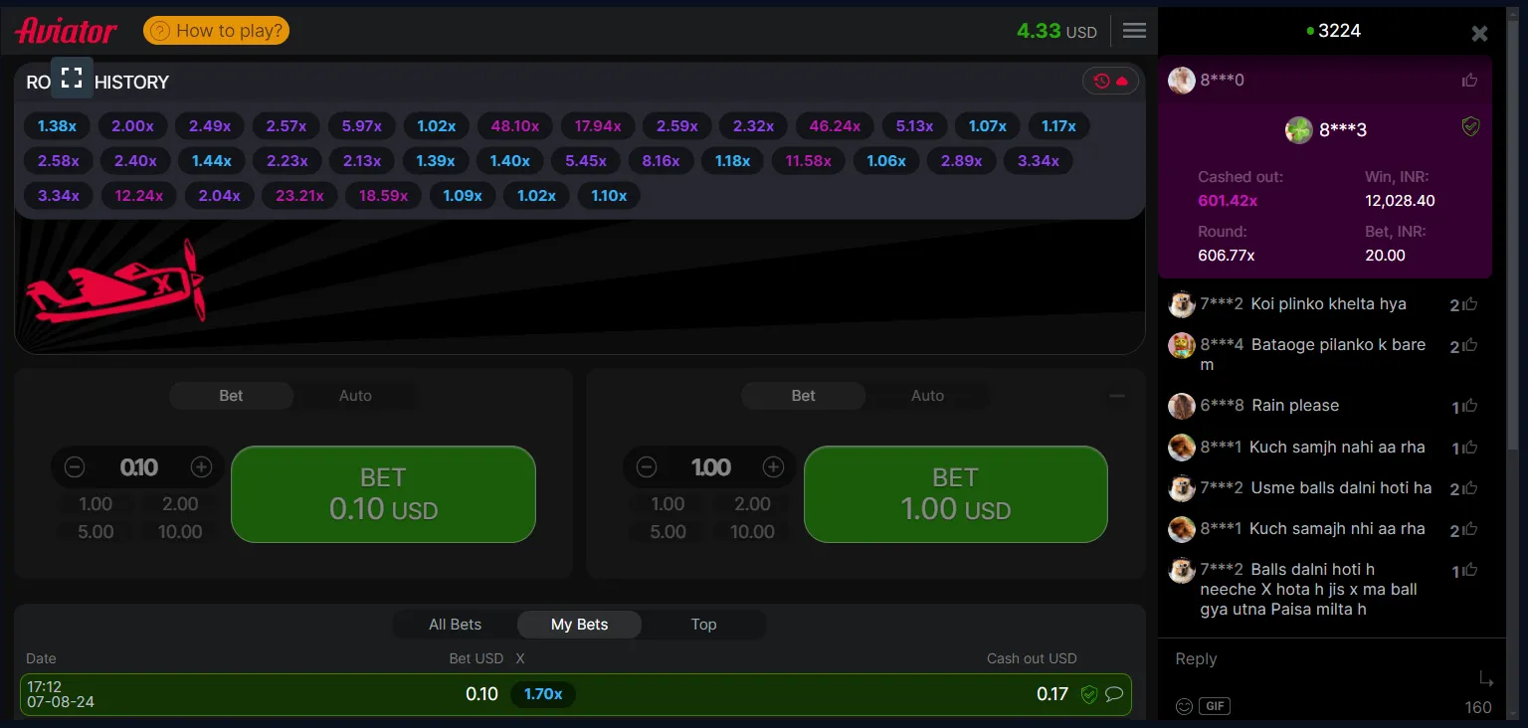Open the 17.94x round result
The height and width of the screenshot is (728, 1528).
click(x=598, y=126)
